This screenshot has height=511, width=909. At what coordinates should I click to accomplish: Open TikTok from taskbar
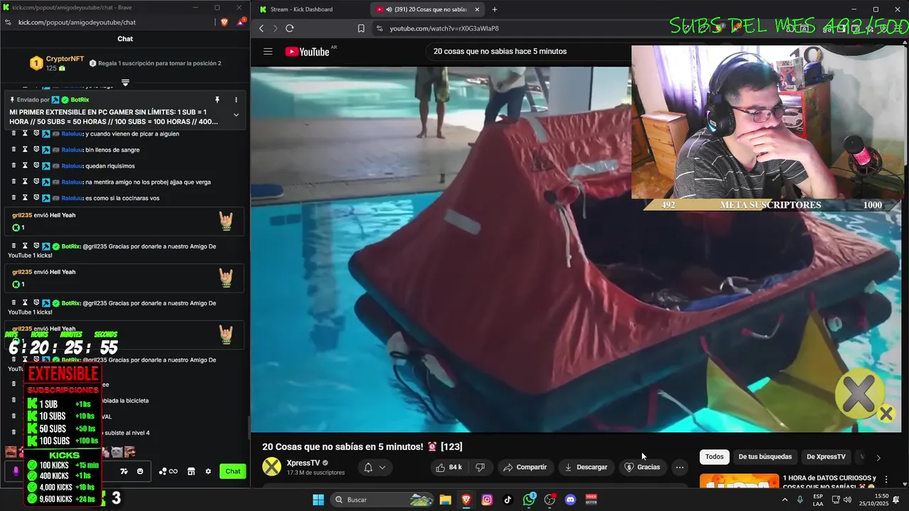click(508, 500)
